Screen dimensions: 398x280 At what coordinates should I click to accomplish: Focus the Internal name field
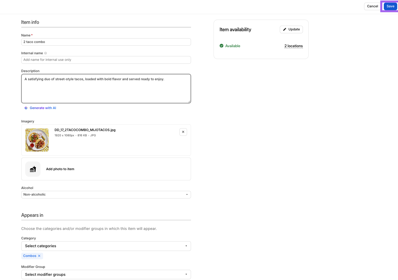[106, 60]
